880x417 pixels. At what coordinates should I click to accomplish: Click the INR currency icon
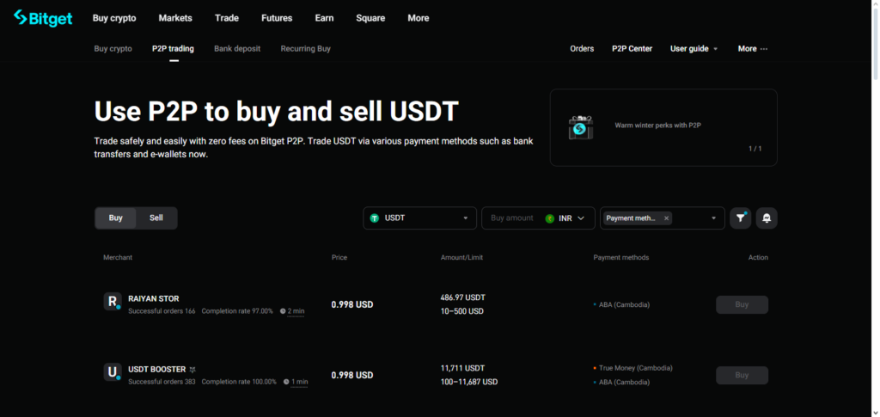pos(549,218)
